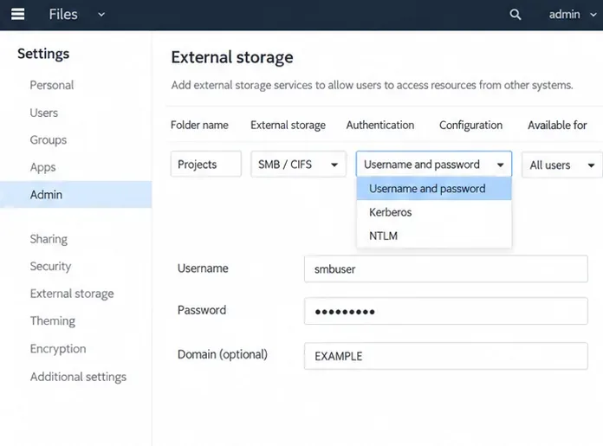The width and height of the screenshot is (603, 446).
Task: Open Groups settings page
Action: [x=48, y=140]
